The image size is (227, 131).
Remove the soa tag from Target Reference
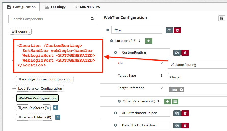pyautogui.click(x=181, y=90)
